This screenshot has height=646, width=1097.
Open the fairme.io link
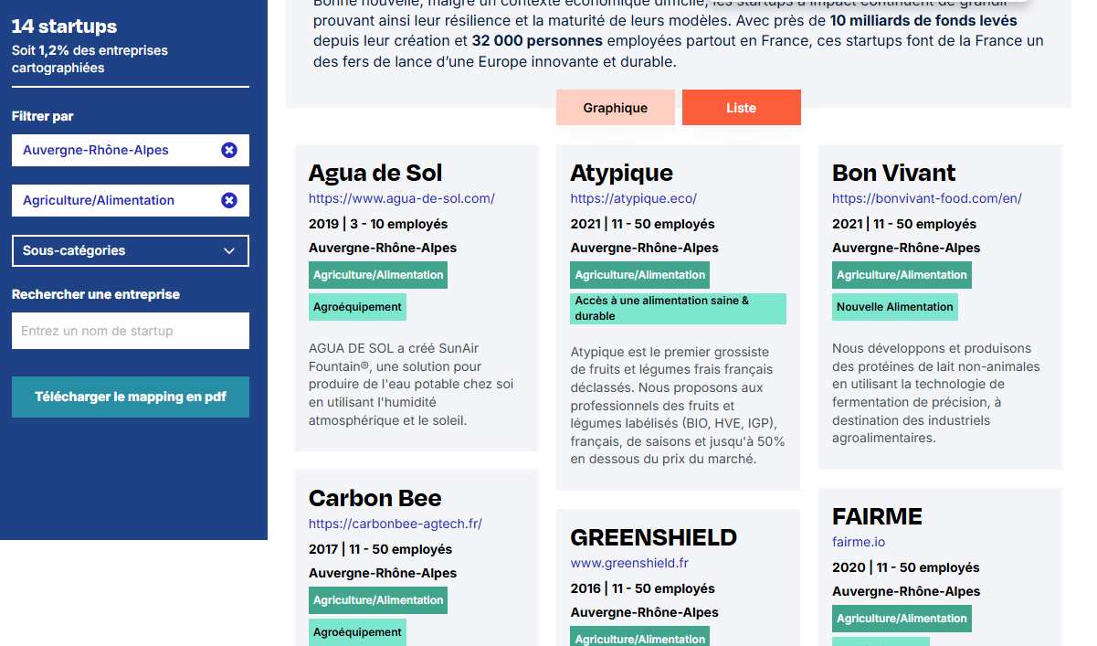858,542
